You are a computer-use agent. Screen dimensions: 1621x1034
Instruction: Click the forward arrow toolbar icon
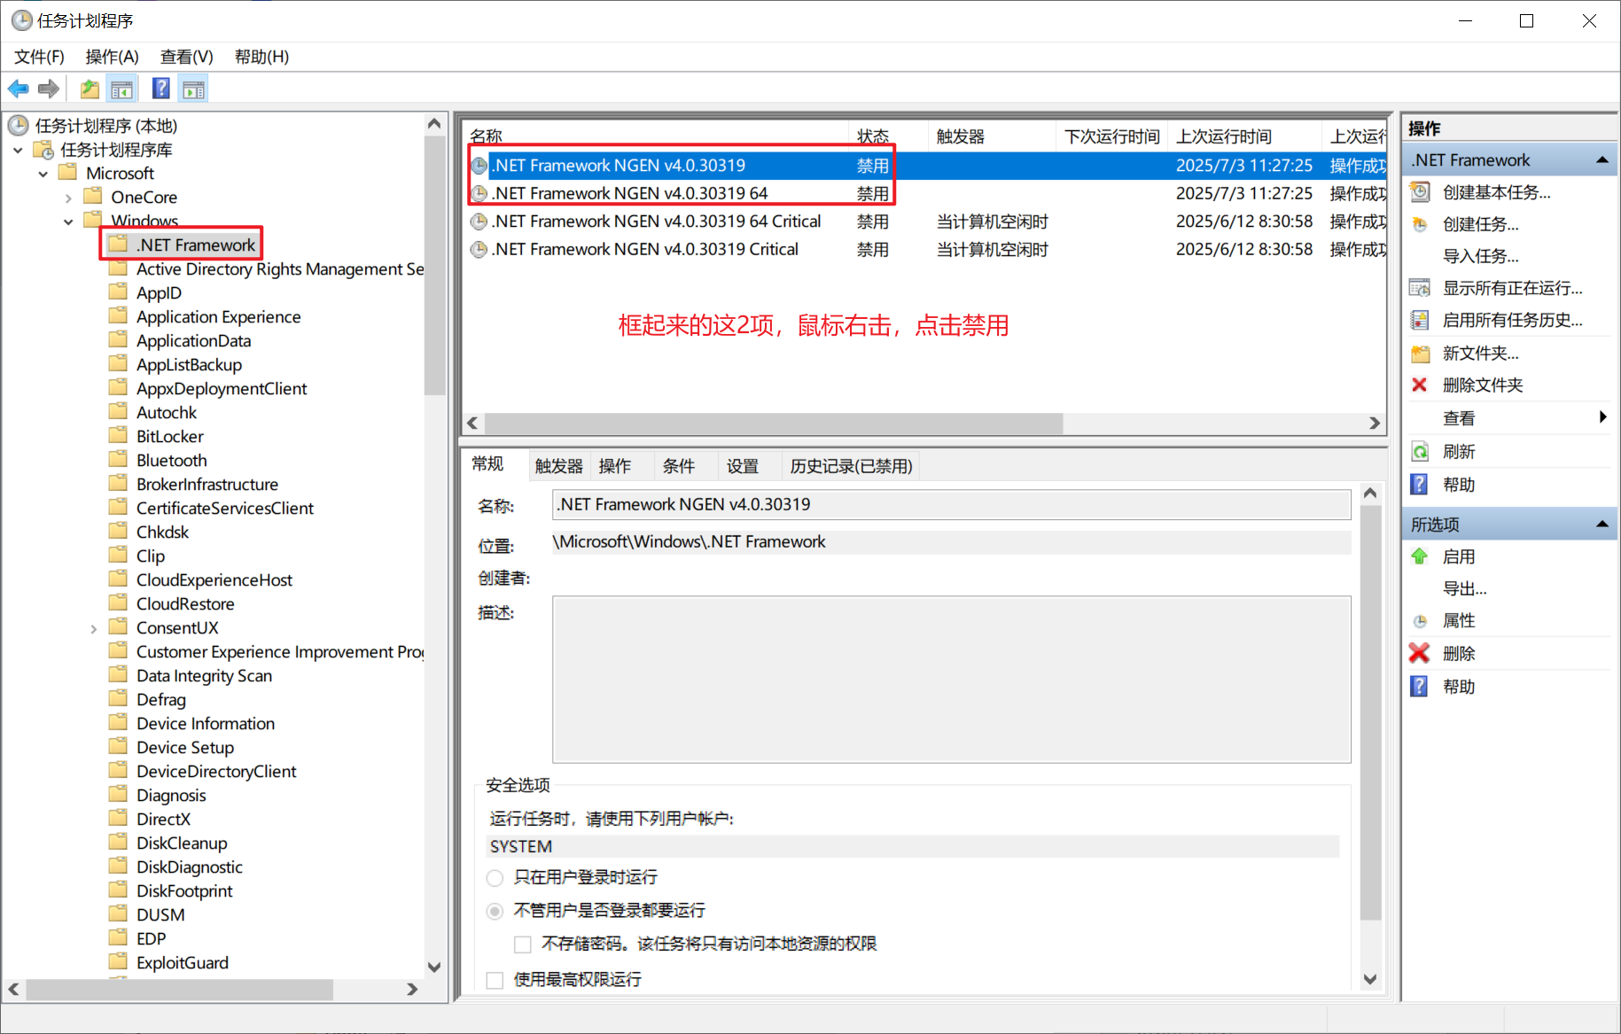49,89
